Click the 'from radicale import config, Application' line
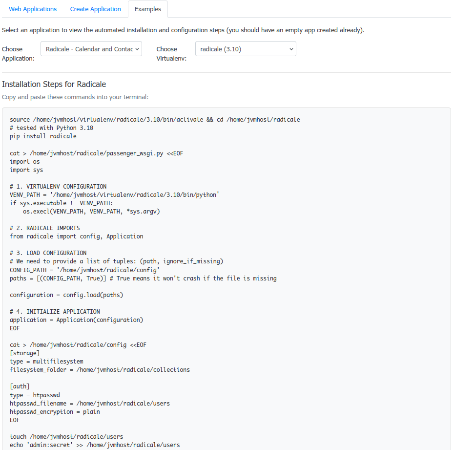The height and width of the screenshot is (450, 454). point(77,236)
